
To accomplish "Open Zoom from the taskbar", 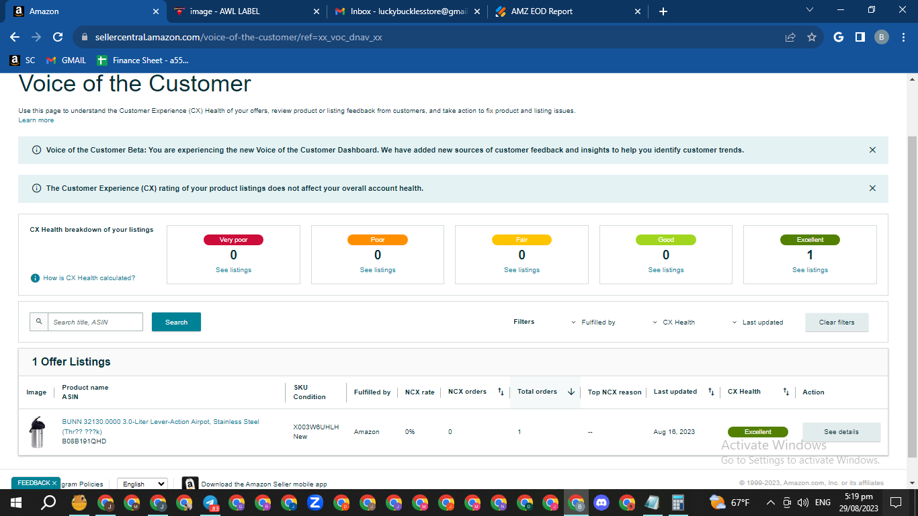I will pyautogui.click(x=315, y=503).
